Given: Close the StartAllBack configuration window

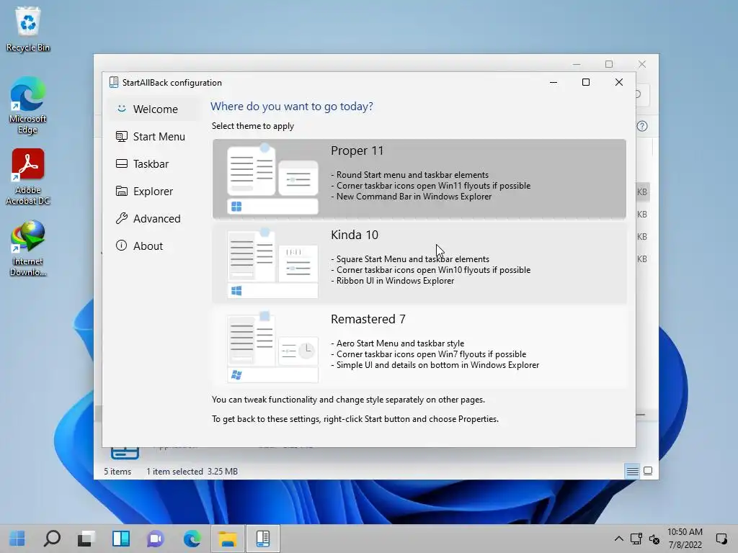Looking at the screenshot, I should coord(619,82).
